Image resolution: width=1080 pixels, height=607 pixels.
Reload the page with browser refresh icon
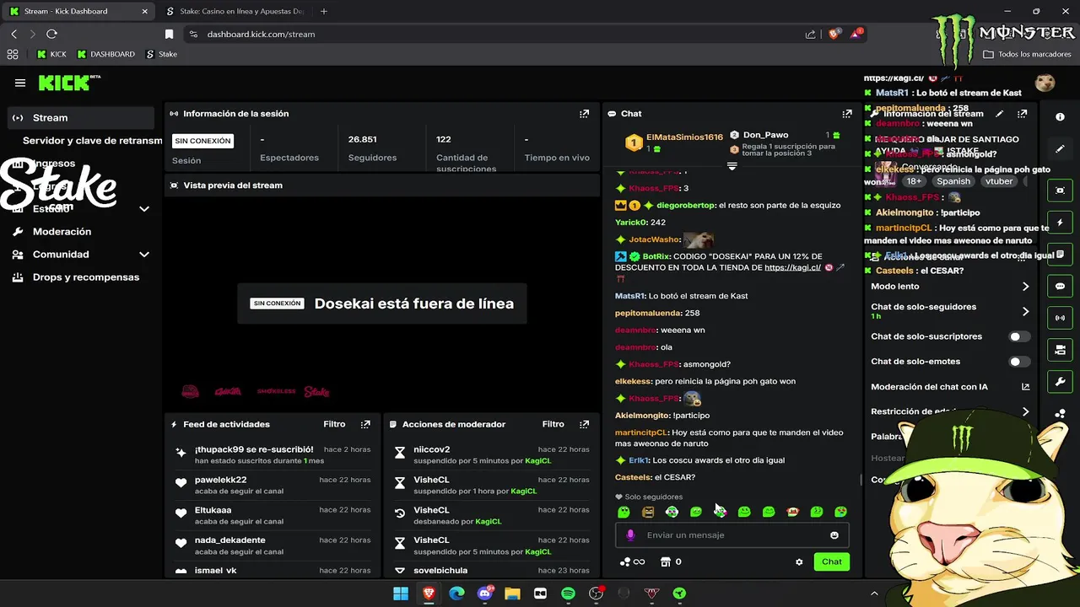click(51, 34)
